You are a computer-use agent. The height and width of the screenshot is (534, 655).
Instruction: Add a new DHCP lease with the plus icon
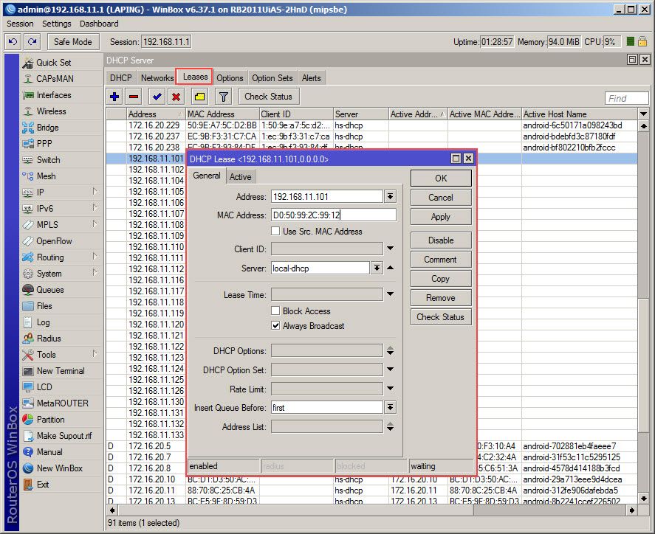point(115,96)
